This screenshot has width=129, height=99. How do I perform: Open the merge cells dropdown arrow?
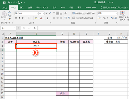(95, 18)
